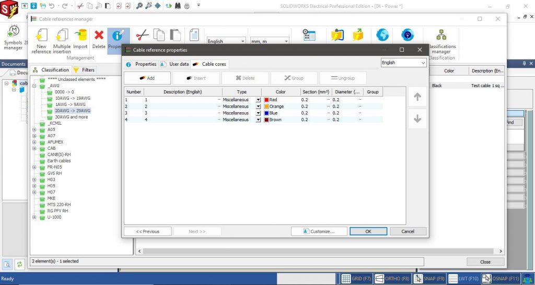
Task: Click the green refresh arrows icon at bottom left
Action: [x=19, y=264]
